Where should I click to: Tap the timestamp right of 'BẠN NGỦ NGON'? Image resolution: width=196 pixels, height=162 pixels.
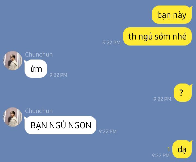(x=108, y=131)
